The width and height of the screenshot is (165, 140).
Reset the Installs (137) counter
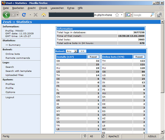point(93,57)
